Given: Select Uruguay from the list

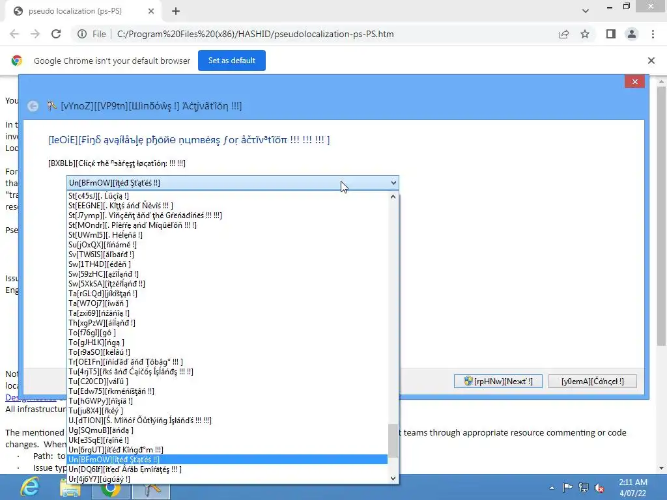Looking at the screenshot, I should tap(227, 480).
